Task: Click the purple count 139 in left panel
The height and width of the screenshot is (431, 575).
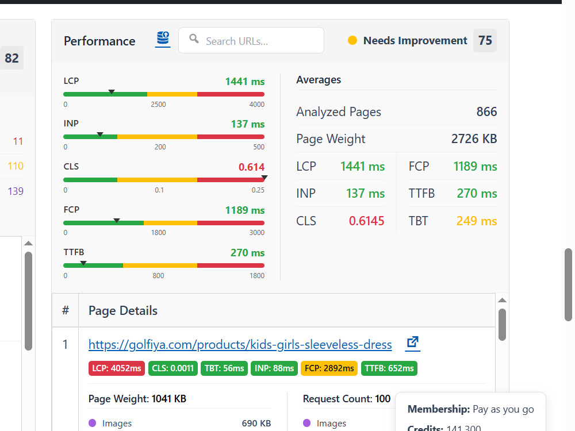Action: [x=16, y=191]
